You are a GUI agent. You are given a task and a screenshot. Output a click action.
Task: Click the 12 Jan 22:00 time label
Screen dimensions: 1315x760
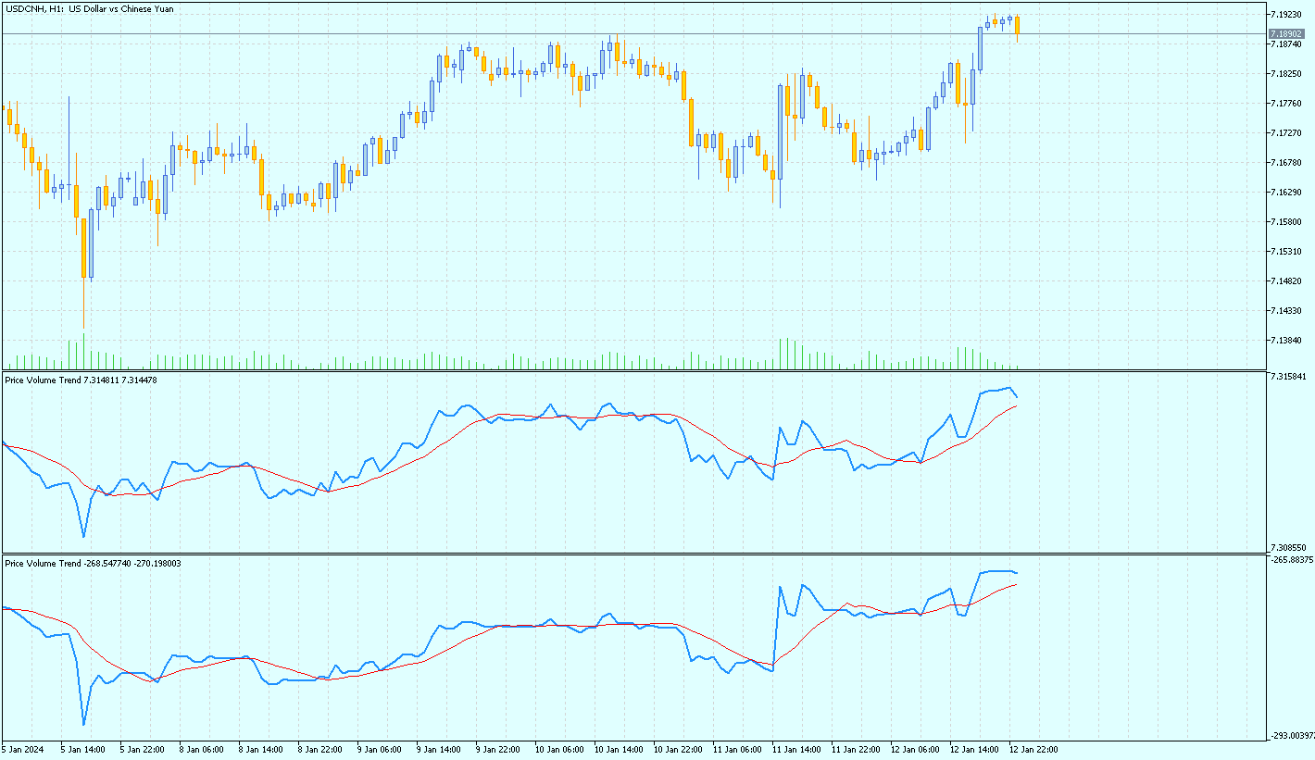click(1033, 749)
